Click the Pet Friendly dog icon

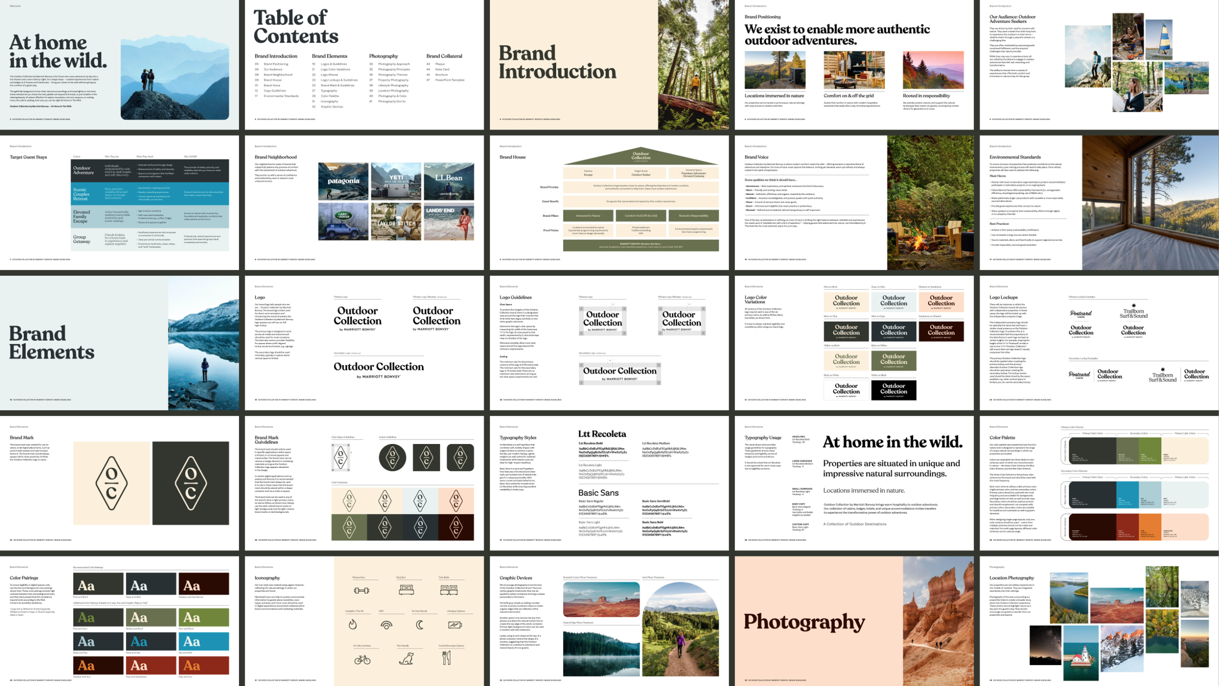point(406,659)
